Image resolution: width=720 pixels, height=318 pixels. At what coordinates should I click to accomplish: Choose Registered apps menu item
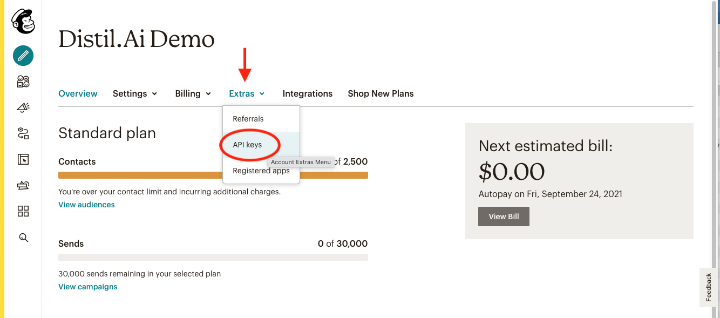pyautogui.click(x=261, y=171)
